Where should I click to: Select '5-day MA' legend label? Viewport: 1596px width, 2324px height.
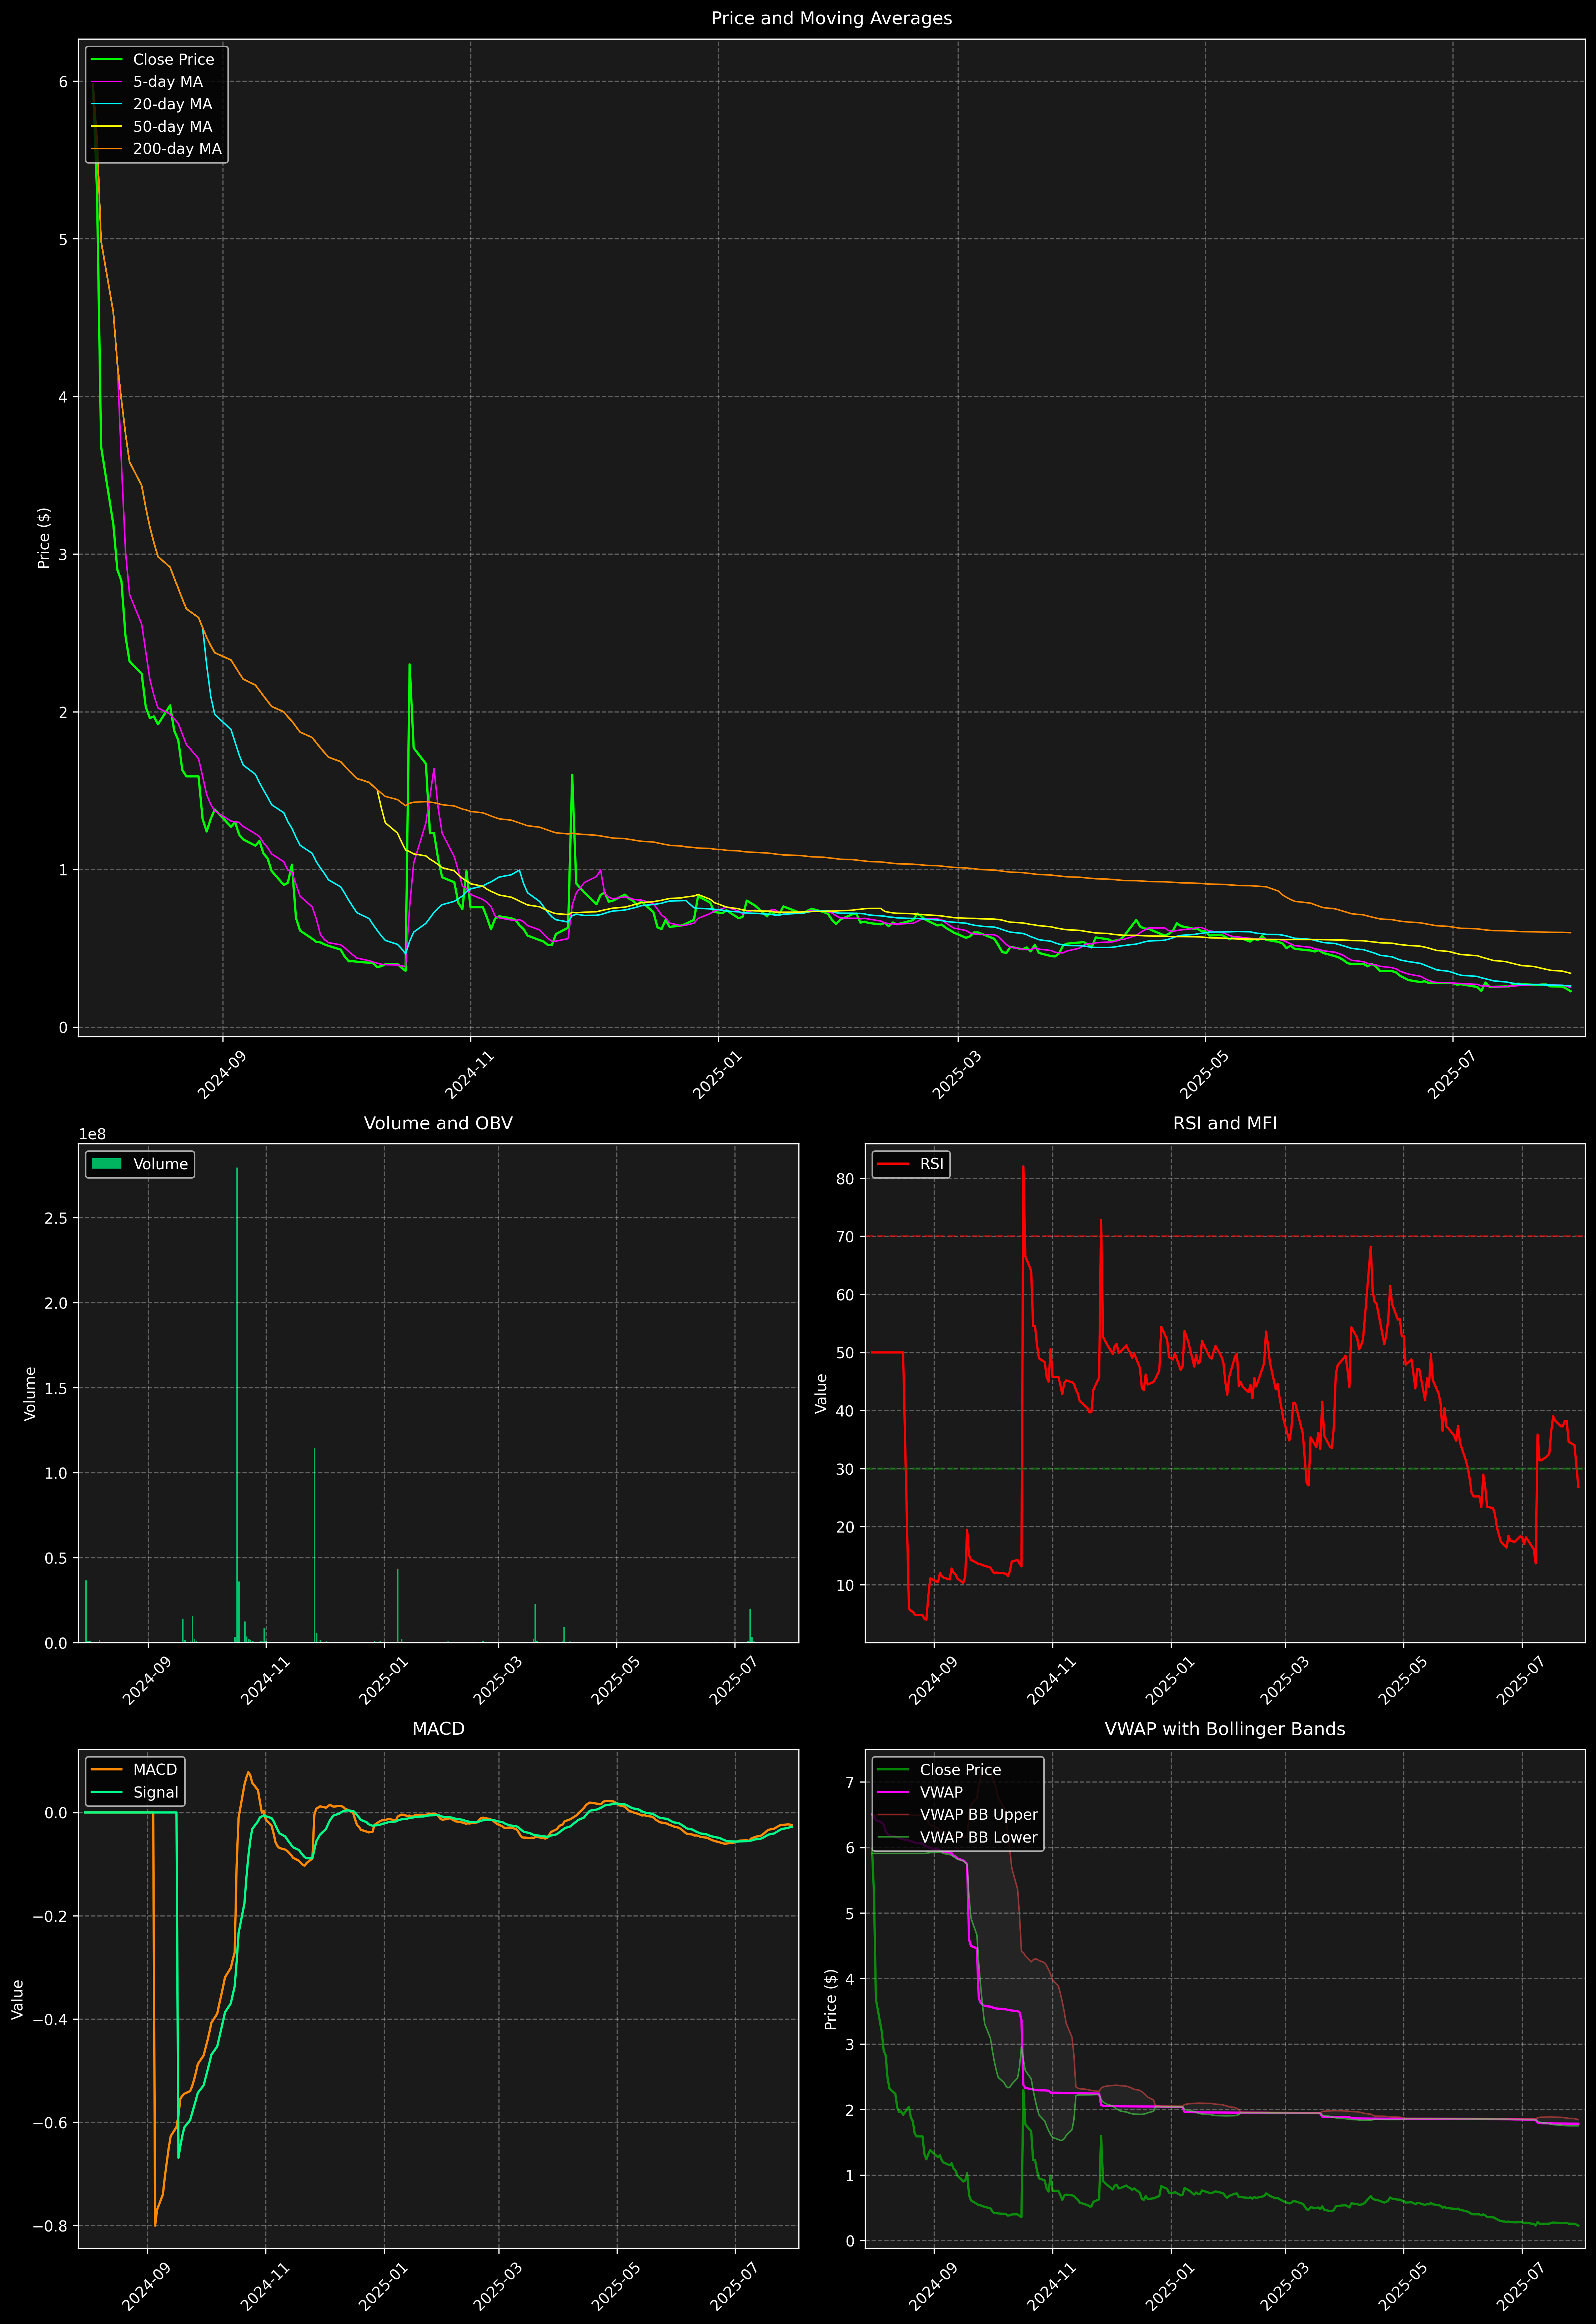pos(168,82)
